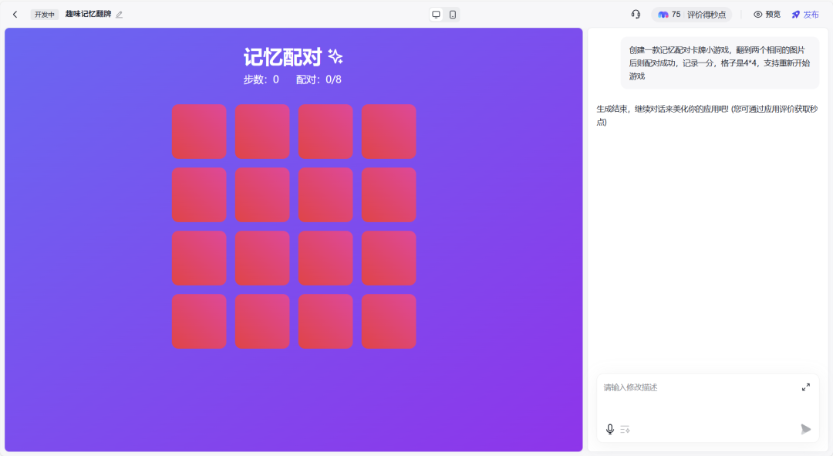Flip the third card in the third row
Screen dimensions: 833x456
(325, 258)
